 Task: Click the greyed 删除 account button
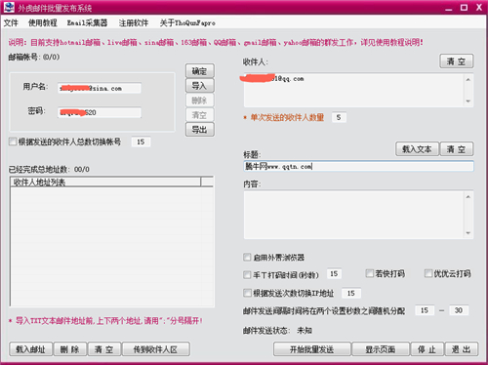200,101
